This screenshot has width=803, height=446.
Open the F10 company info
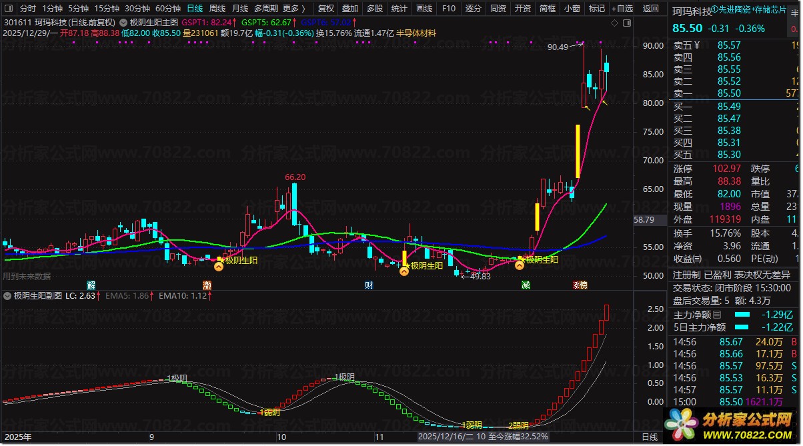[449, 9]
